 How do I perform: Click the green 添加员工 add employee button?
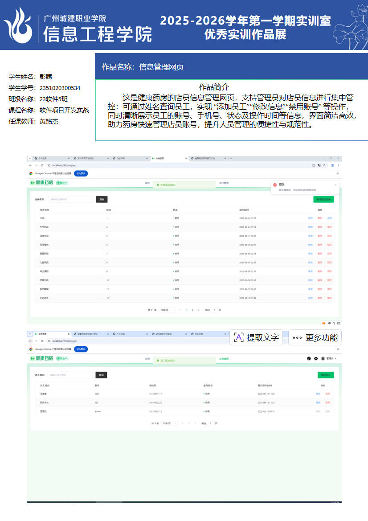tap(326, 375)
